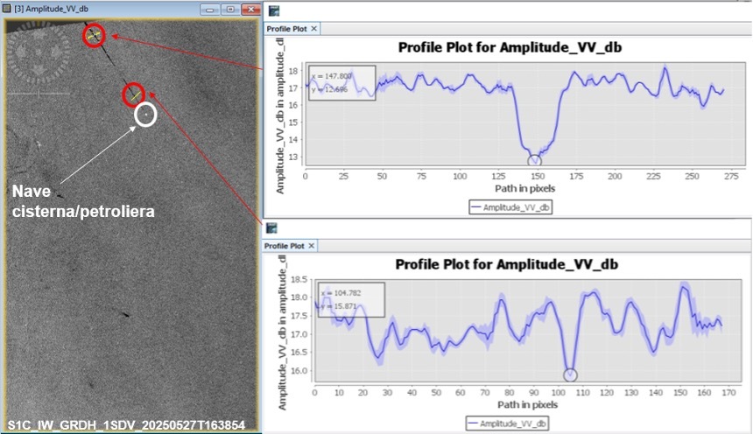Close the Amplitude_VV_db image window
This screenshot has width=753, height=434.
pos(250,8)
